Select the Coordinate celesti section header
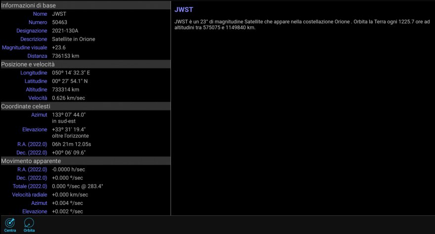This screenshot has height=234, width=435. pos(86,106)
